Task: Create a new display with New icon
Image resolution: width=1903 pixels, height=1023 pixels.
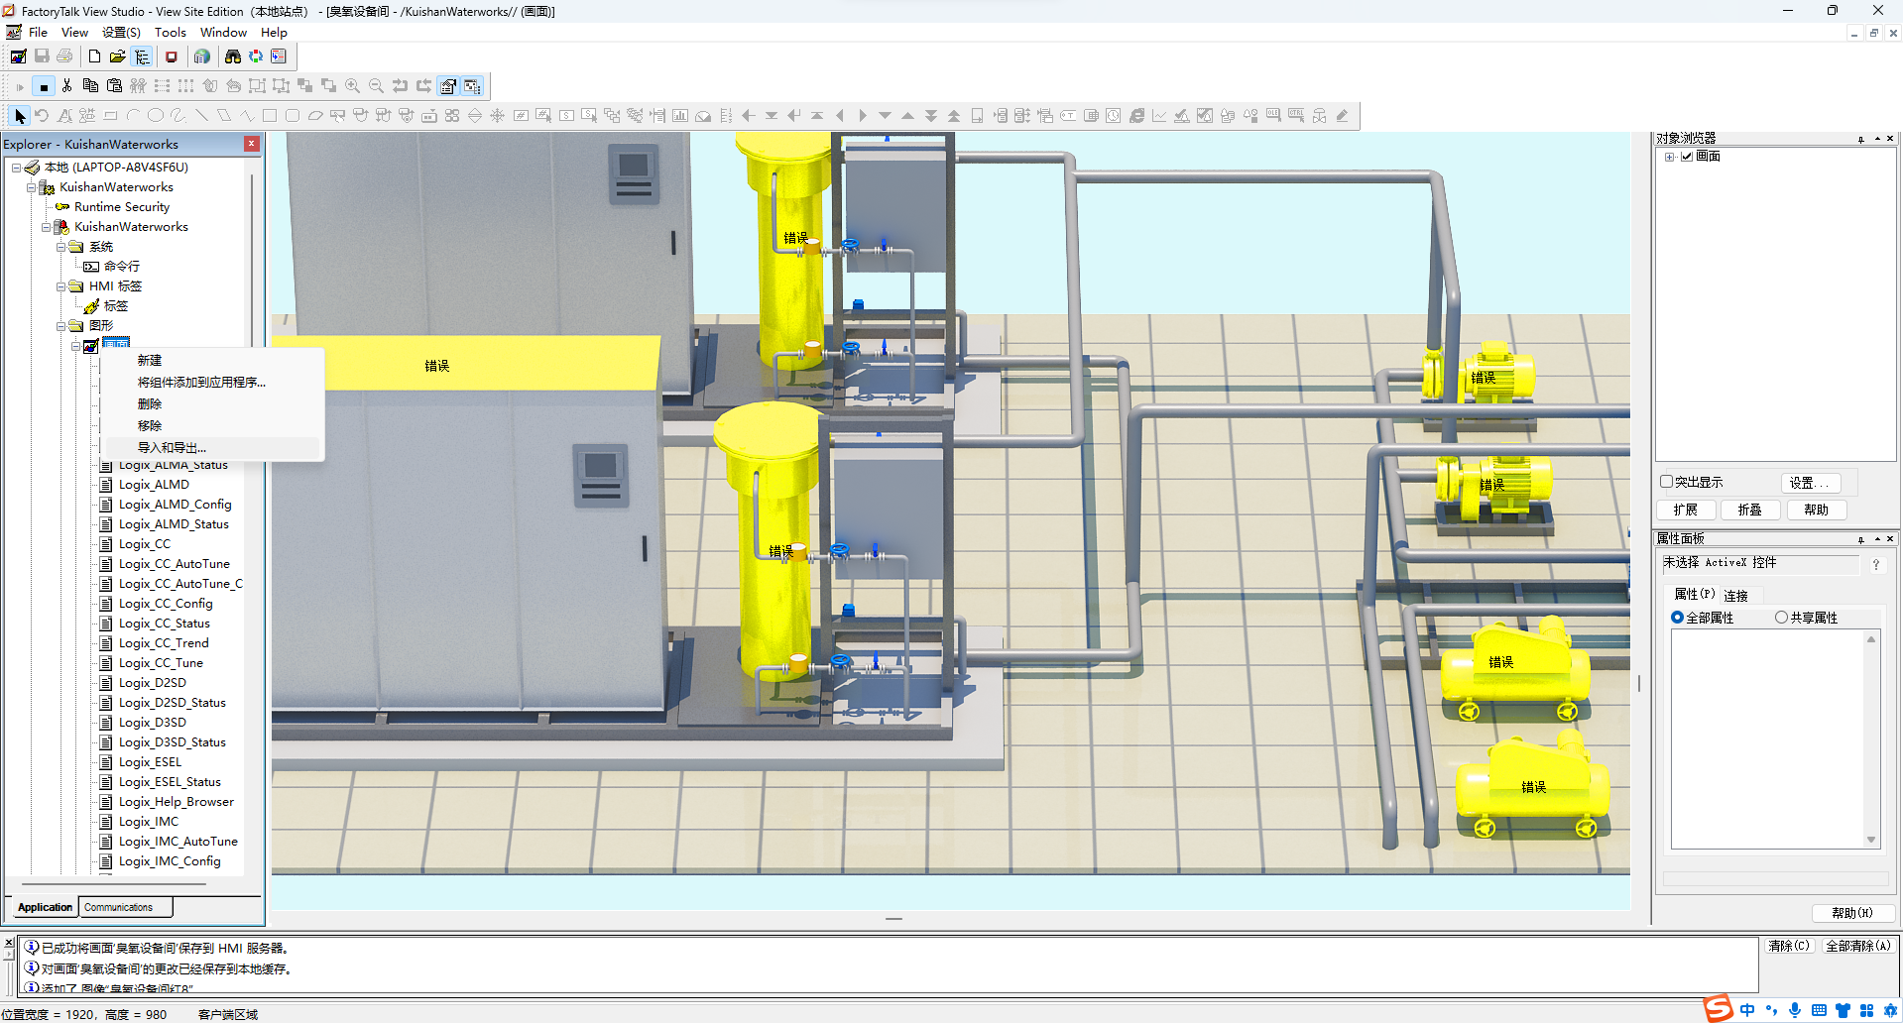Action: click(94, 57)
